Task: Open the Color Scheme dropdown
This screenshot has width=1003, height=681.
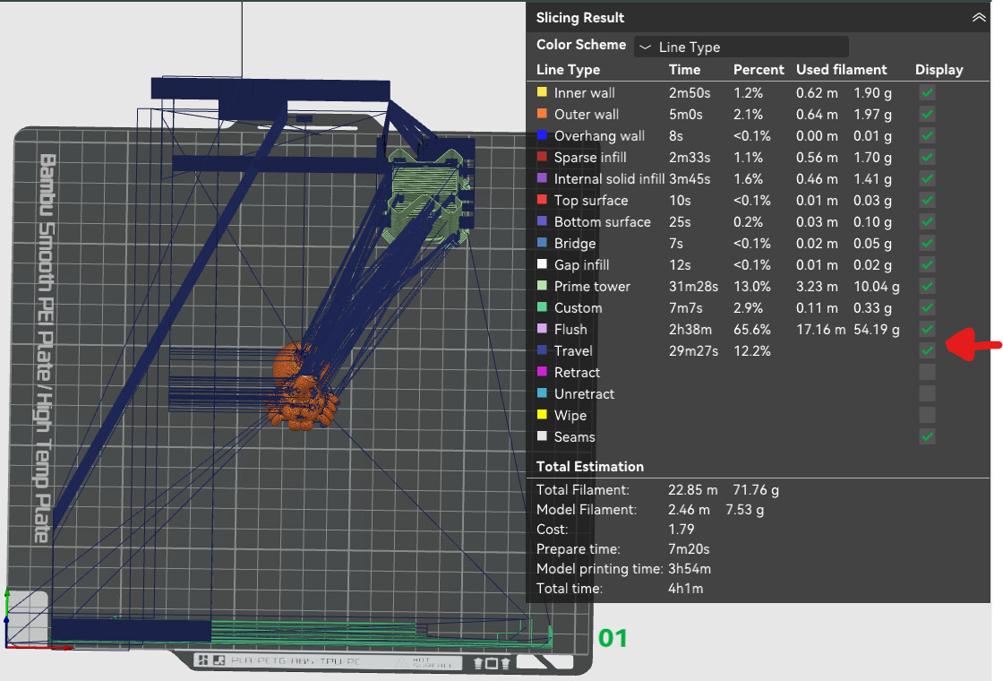Action: click(x=741, y=47)
